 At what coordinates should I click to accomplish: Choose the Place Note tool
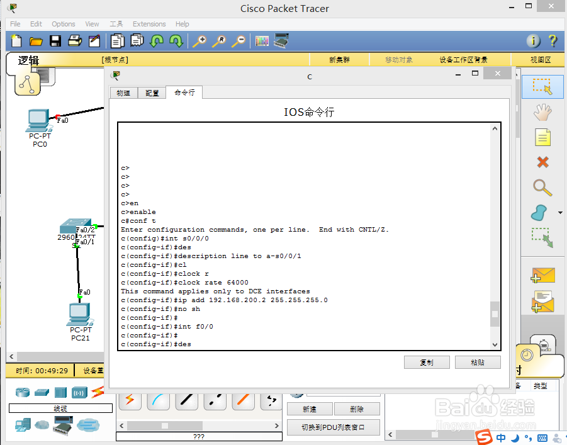pyautogui.click(x=542, y=137)
